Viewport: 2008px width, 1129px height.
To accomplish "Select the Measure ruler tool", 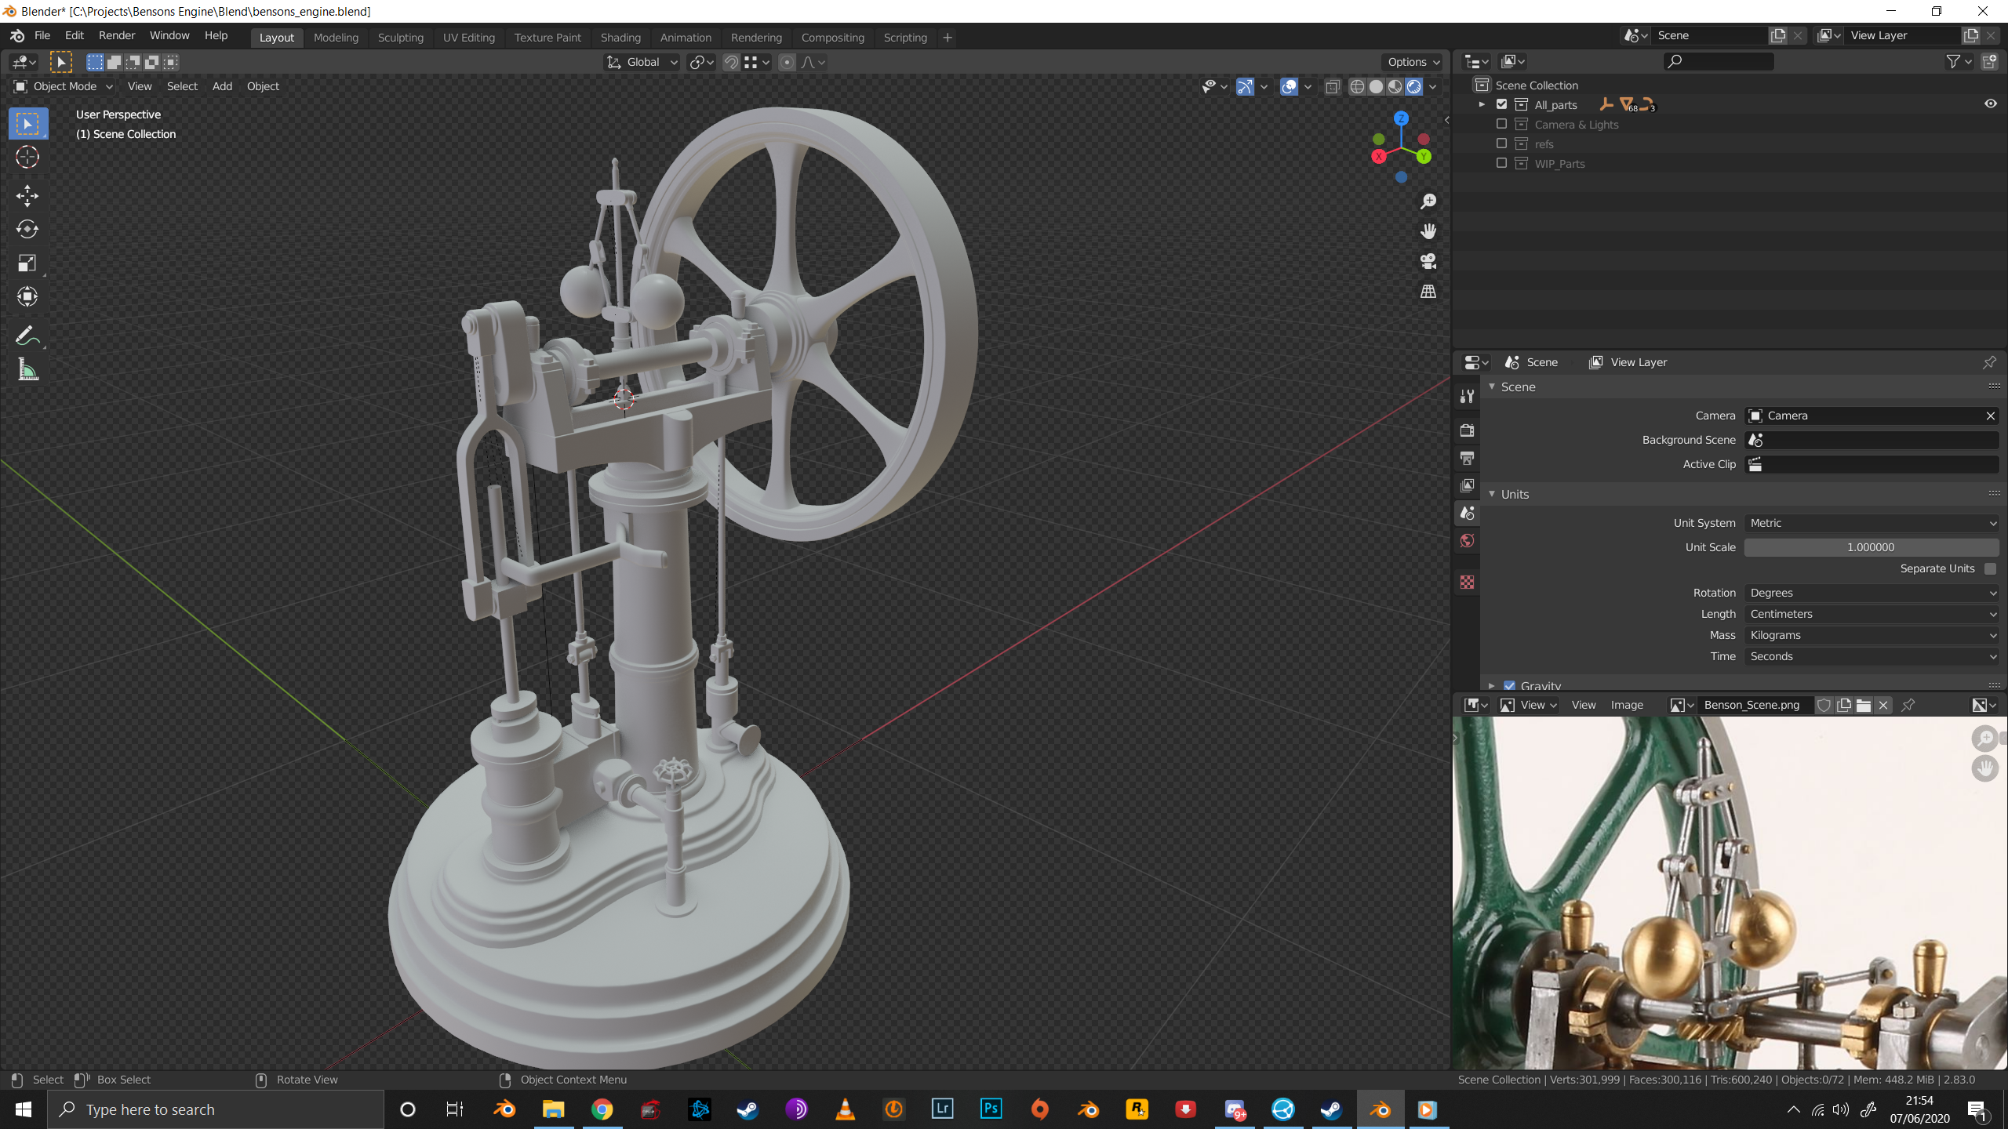I will (27, 370).
